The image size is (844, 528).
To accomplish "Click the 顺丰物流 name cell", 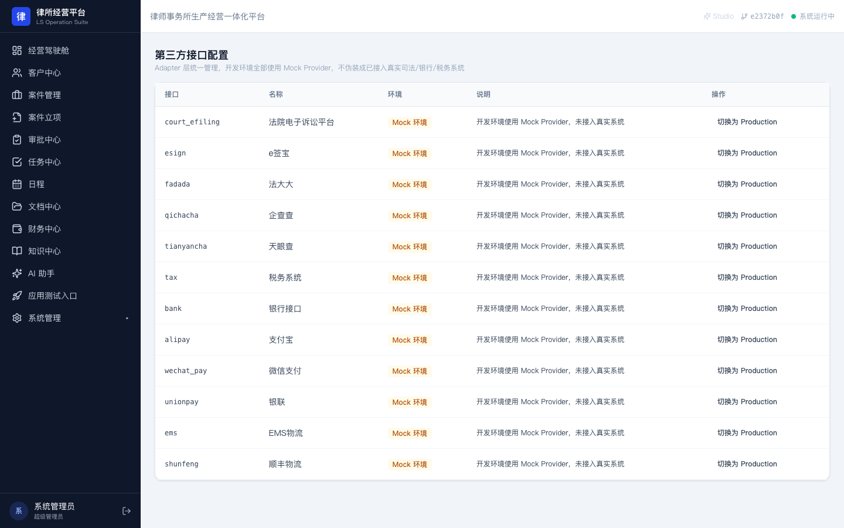I will pyautogui.click(x=285, y=464).
